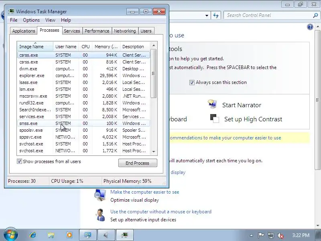Screen dimensions: 321x241
Task: Click the muted volume tray icon
Action: pyautogui.click(x=280, y=235)
